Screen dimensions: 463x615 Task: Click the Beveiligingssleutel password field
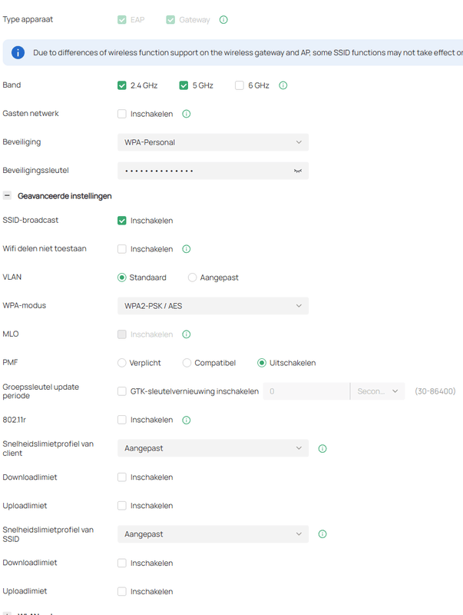203,171
